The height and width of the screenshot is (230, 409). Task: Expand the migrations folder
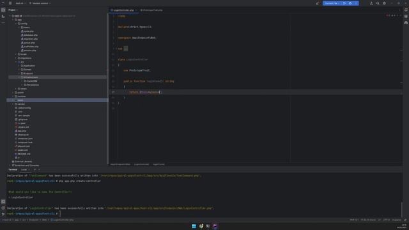tap(16, 58)
